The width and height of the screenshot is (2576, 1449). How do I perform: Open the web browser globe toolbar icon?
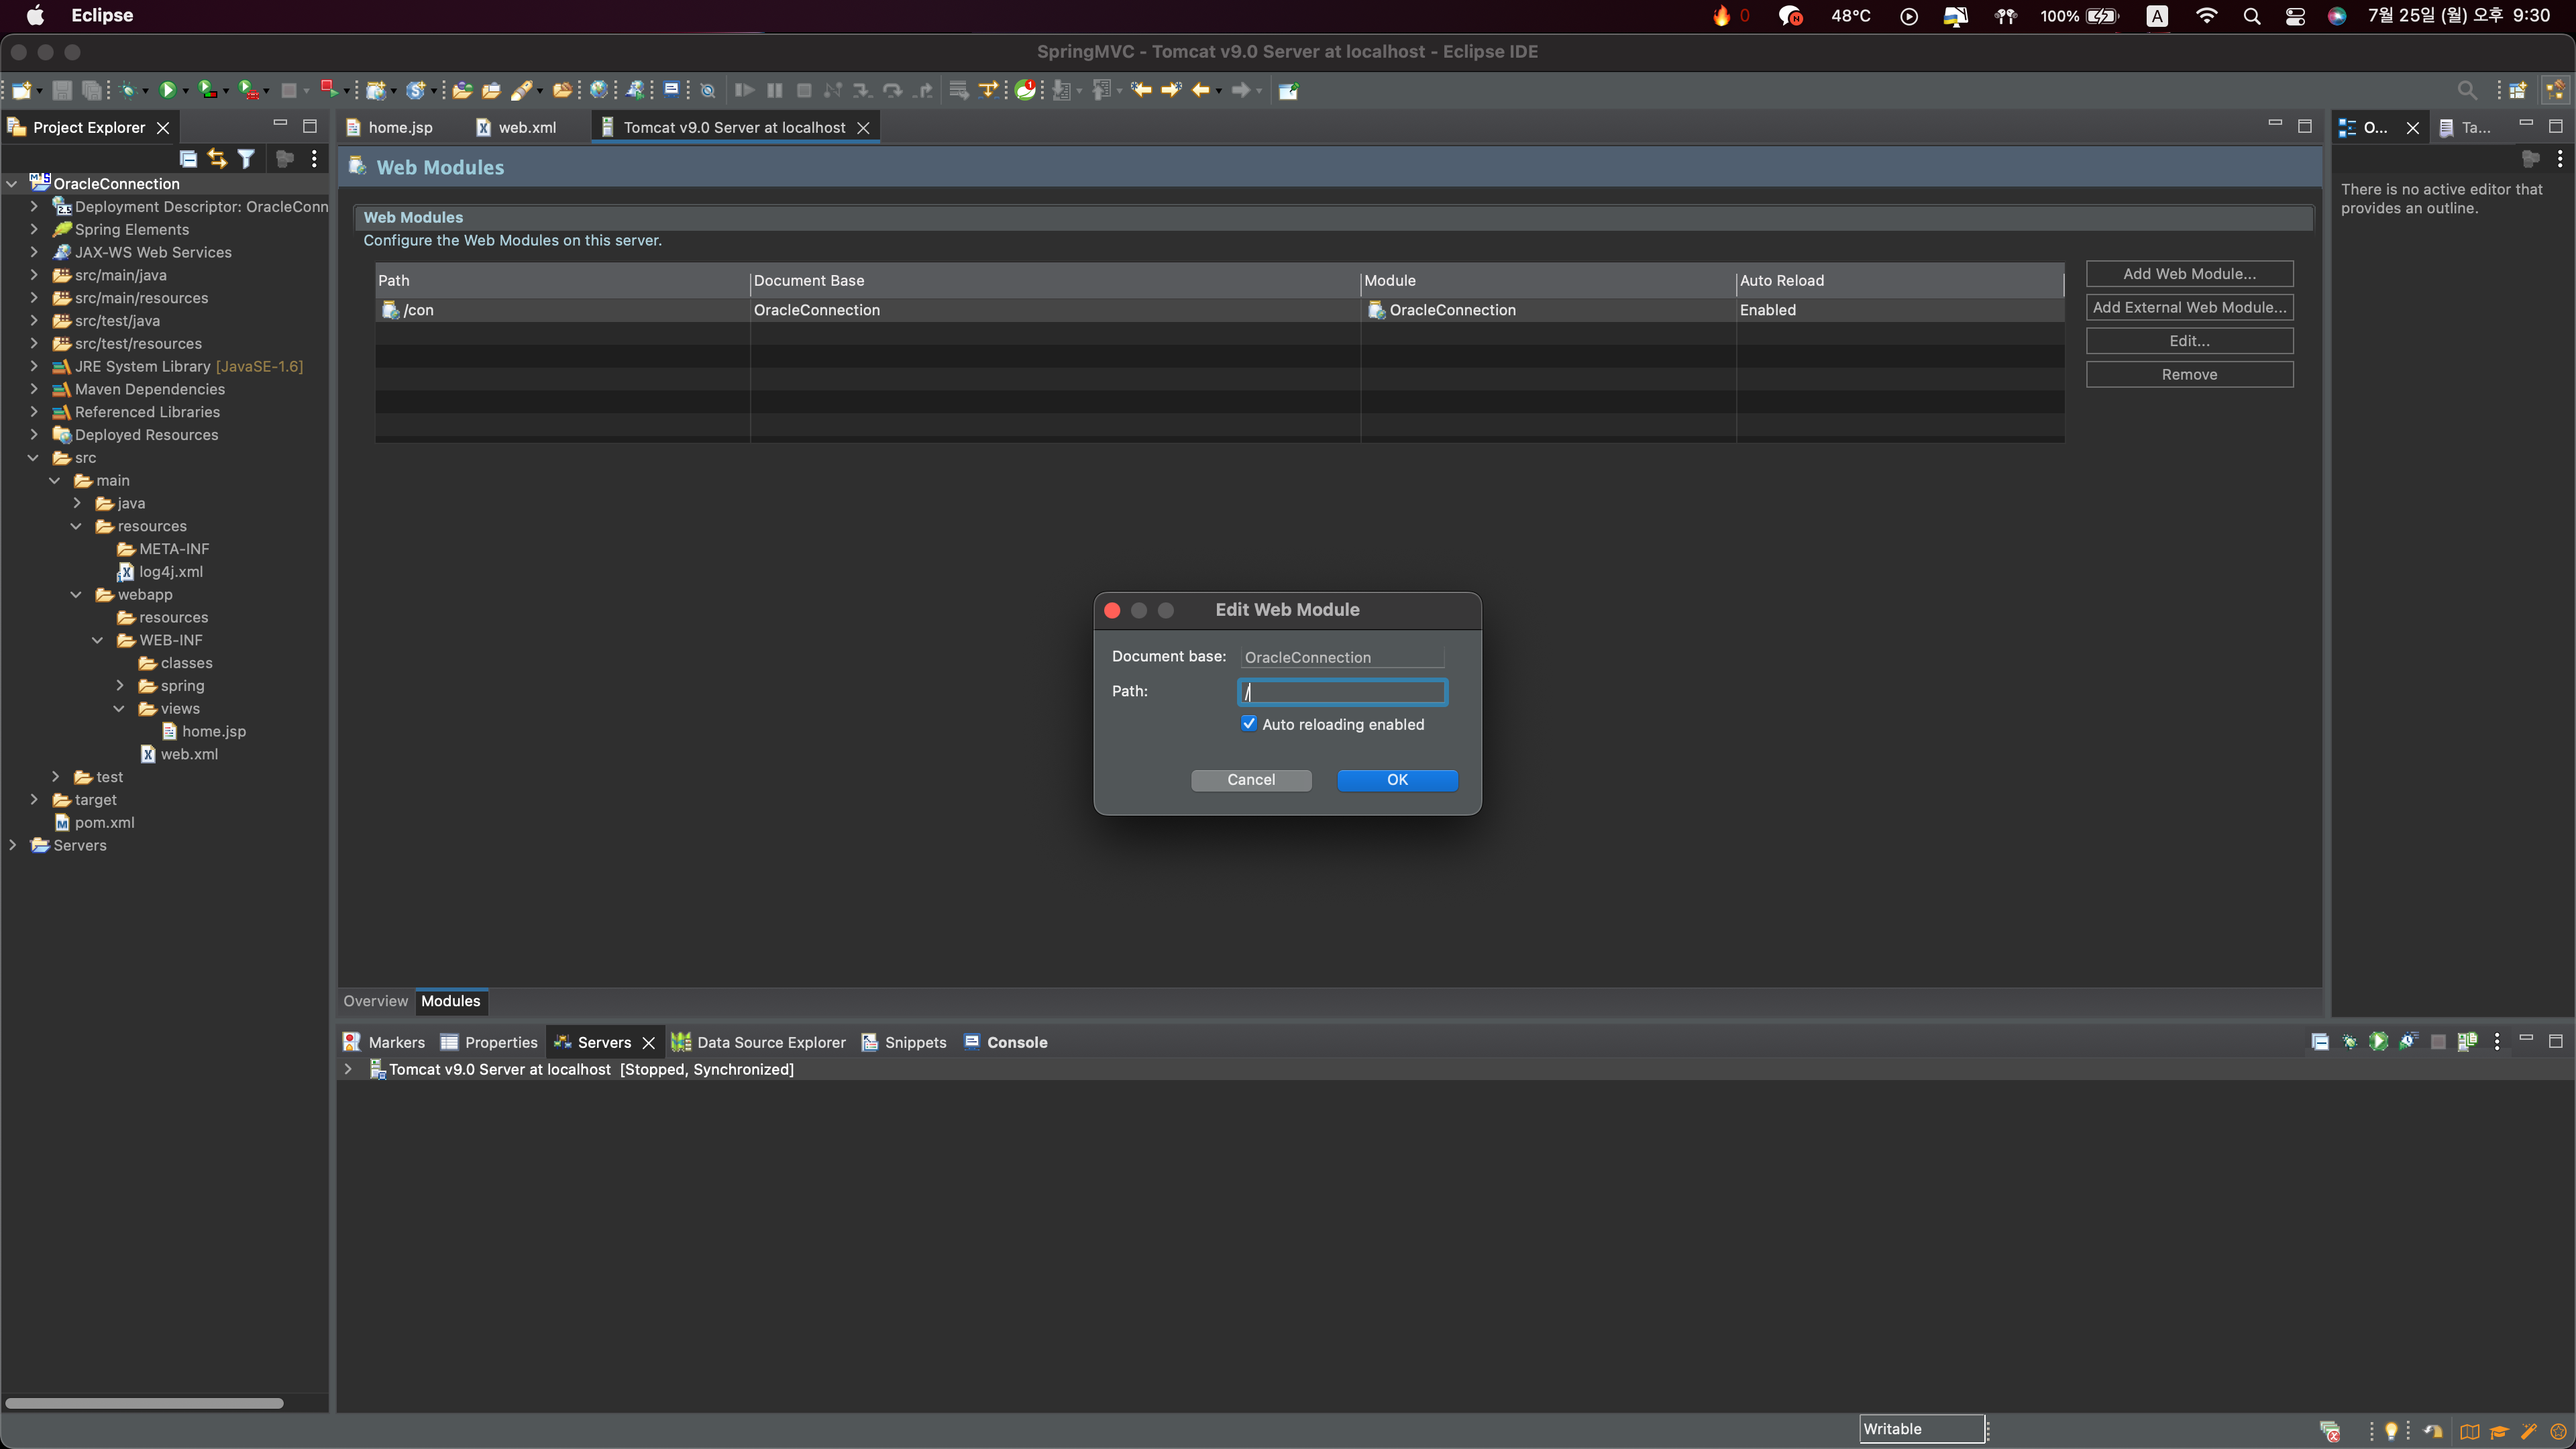pyautogui.click(x=598, y=90)
